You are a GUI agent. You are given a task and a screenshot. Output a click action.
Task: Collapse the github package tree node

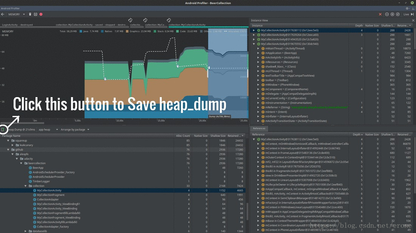[x=8, y=149]
